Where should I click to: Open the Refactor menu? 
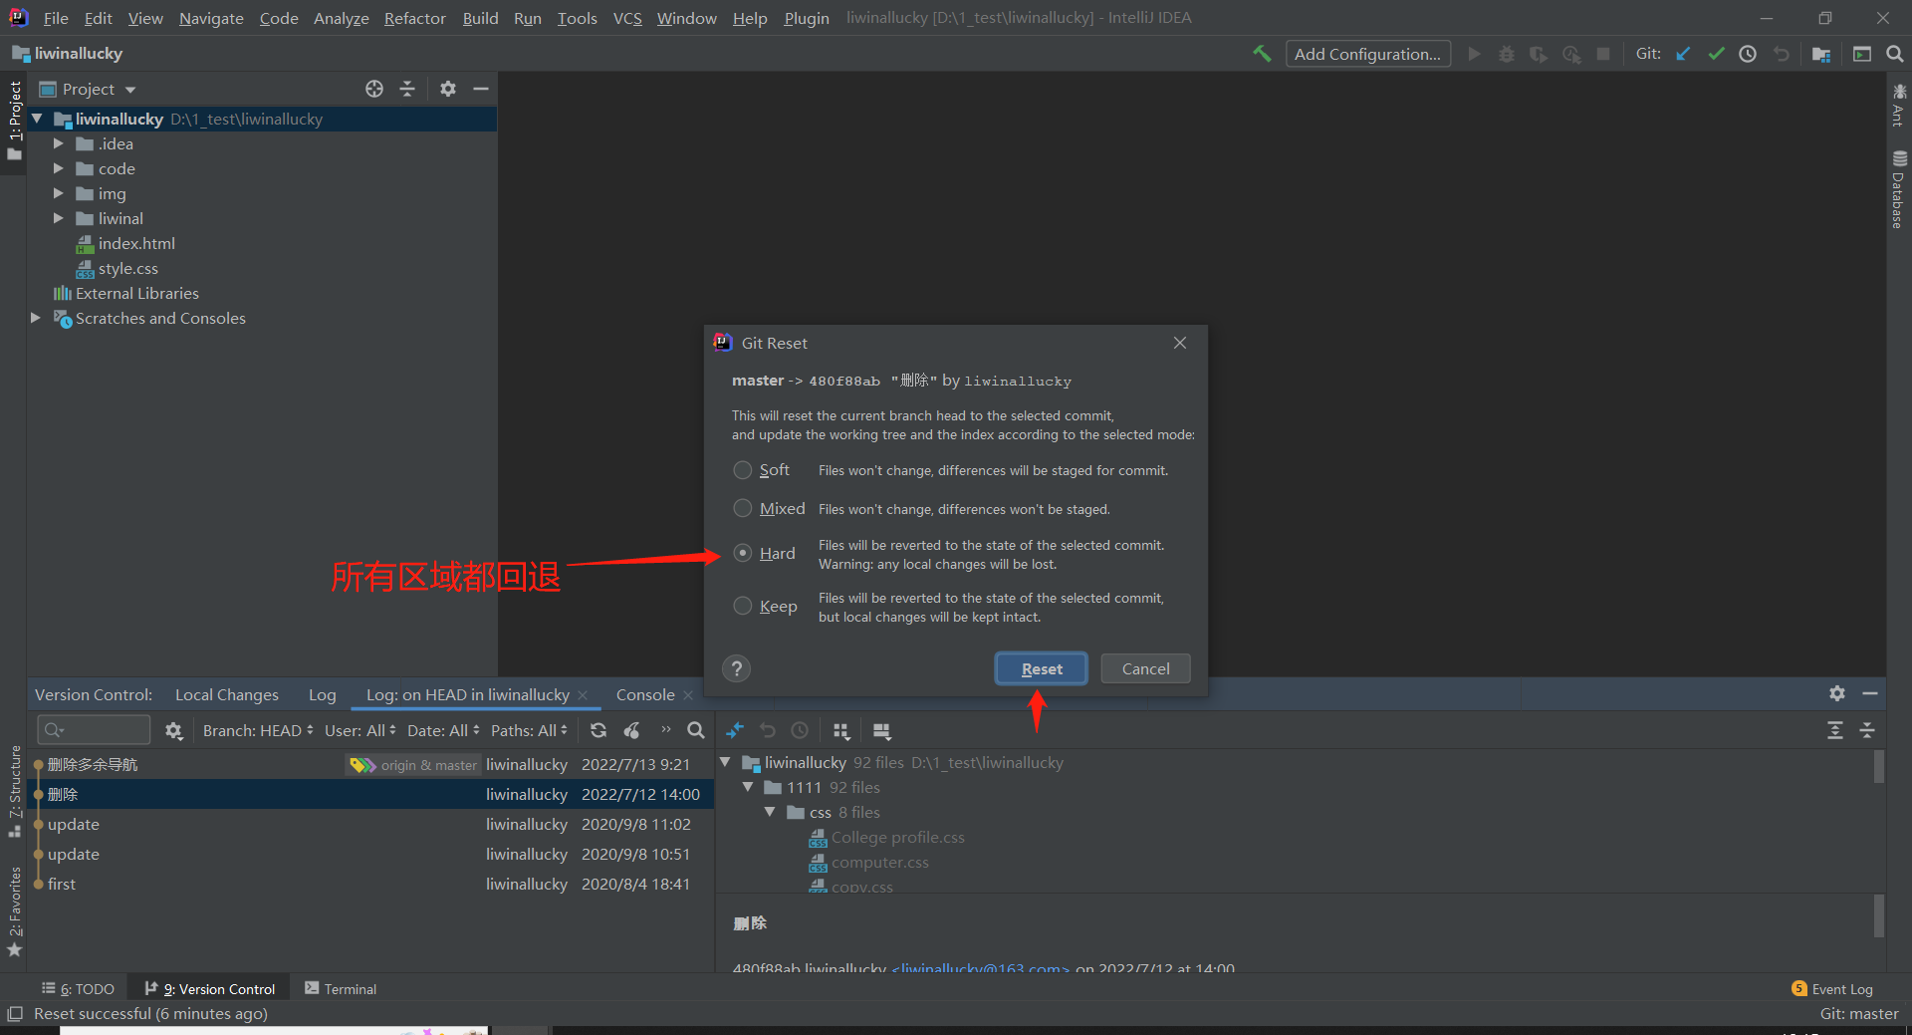click(x=415, y=18)
